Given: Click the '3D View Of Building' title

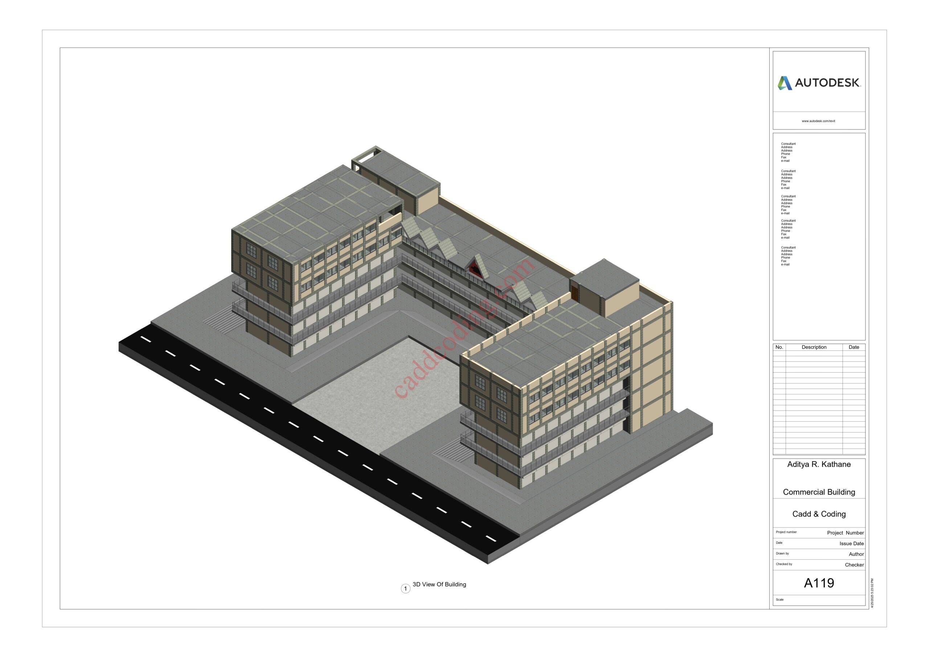Looking at the screenshot, I should (x=439, y=584).
